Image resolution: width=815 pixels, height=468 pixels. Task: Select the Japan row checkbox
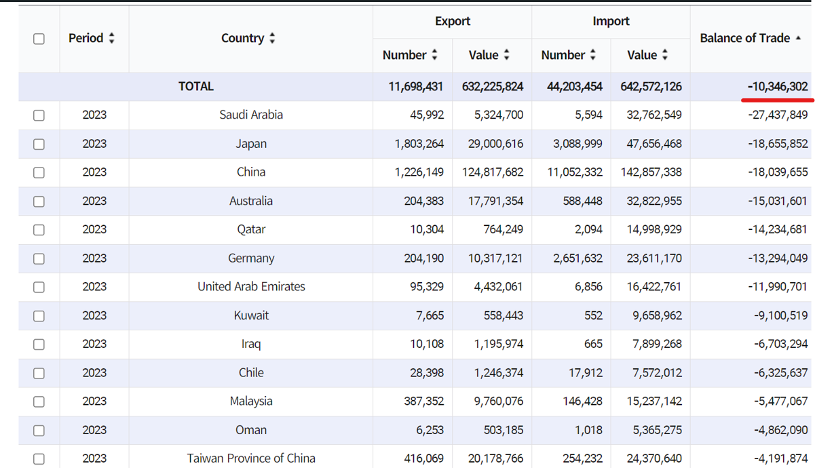(x=39, y=144)
